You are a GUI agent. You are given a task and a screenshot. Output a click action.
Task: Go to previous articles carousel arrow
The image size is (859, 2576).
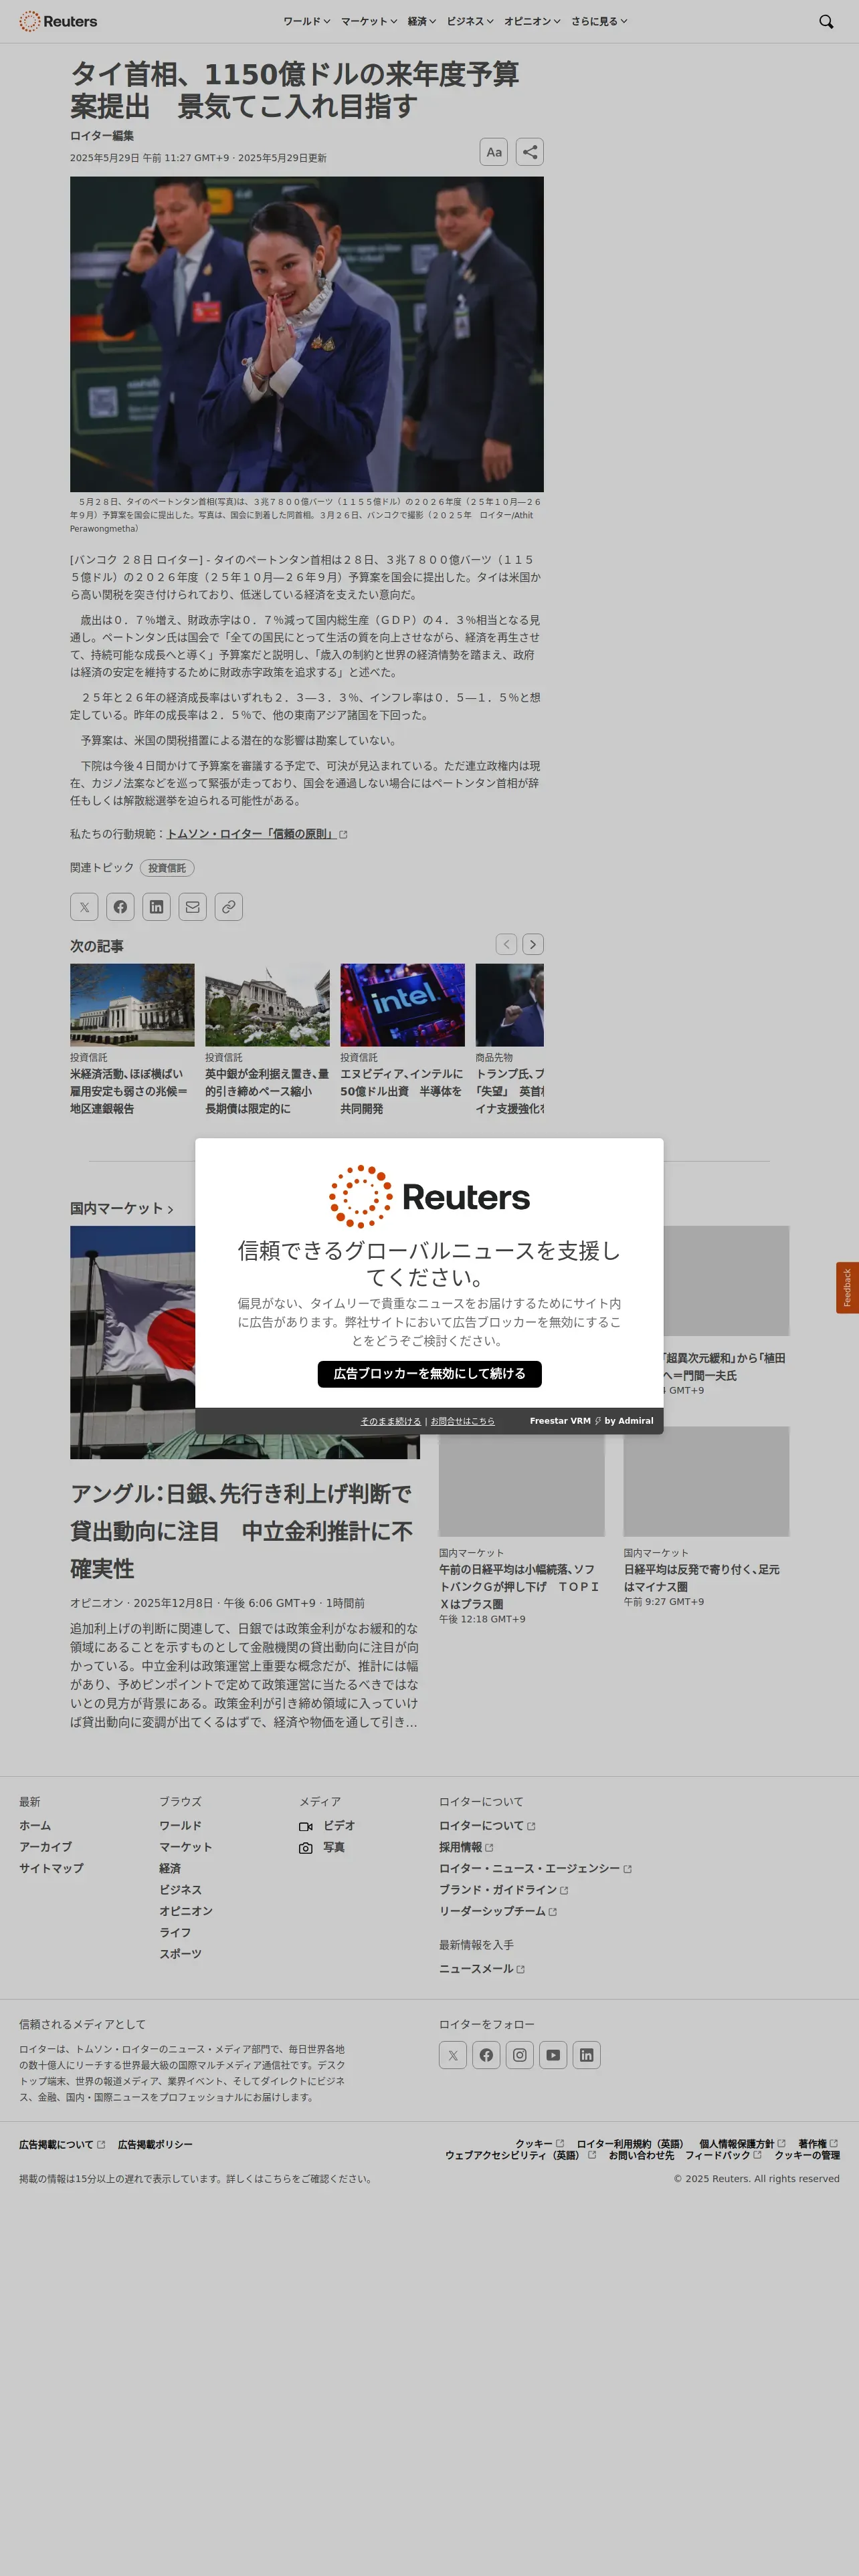pos(507,944)
